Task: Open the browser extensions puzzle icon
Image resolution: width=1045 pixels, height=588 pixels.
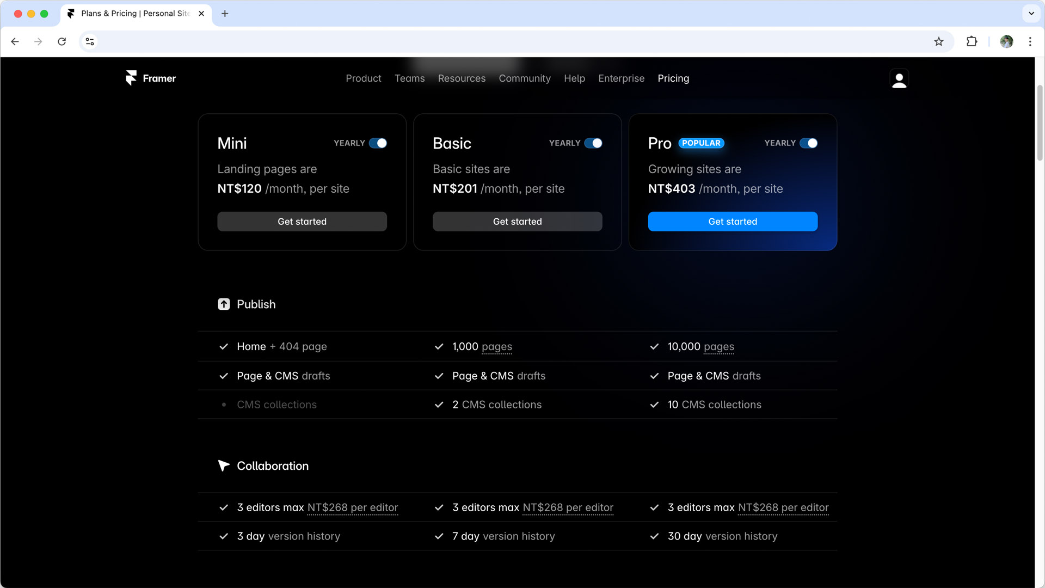Action: (x=972, y=41)
